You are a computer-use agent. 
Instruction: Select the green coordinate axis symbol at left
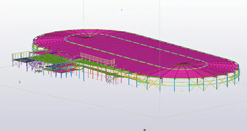(x=19, y=81)
